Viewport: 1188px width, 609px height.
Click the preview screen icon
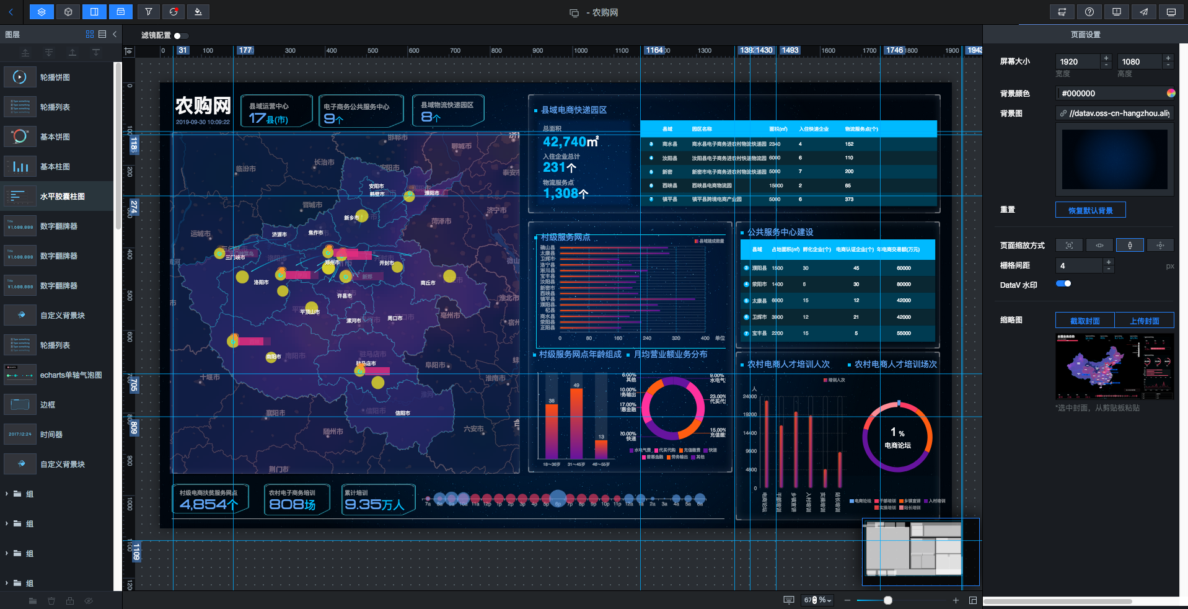pos(1171,12)
